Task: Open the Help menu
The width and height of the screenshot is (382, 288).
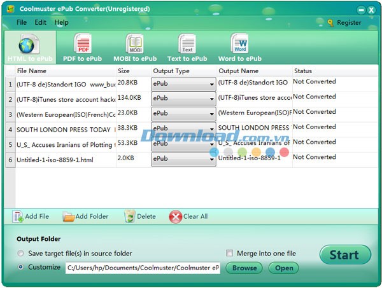Action: [61, 22]
